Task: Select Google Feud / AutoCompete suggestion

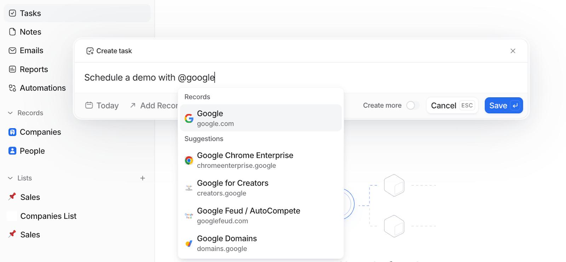Action: coord(261,216)
